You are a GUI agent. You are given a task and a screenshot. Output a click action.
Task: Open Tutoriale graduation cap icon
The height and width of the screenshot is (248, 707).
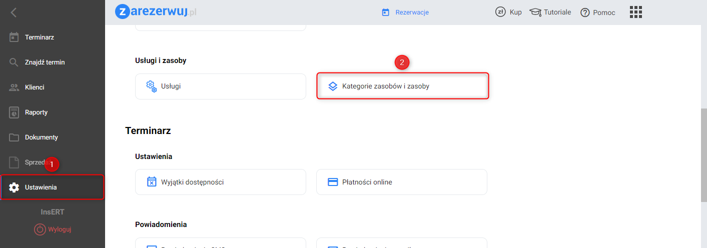(x=535, y=12)
